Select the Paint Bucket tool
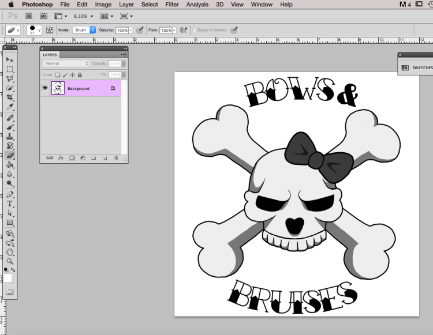433x335 pixels. 10,165
